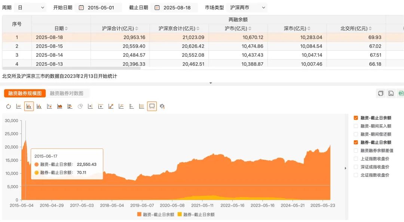Toggle the highlighted legend display icon
Viewport: 404px width, 222px height.
click(x=152, y=106)
